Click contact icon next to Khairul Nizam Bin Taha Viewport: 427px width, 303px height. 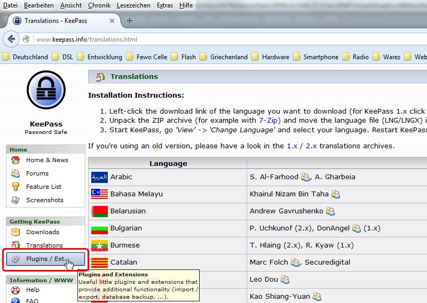(x=336, y=194)
